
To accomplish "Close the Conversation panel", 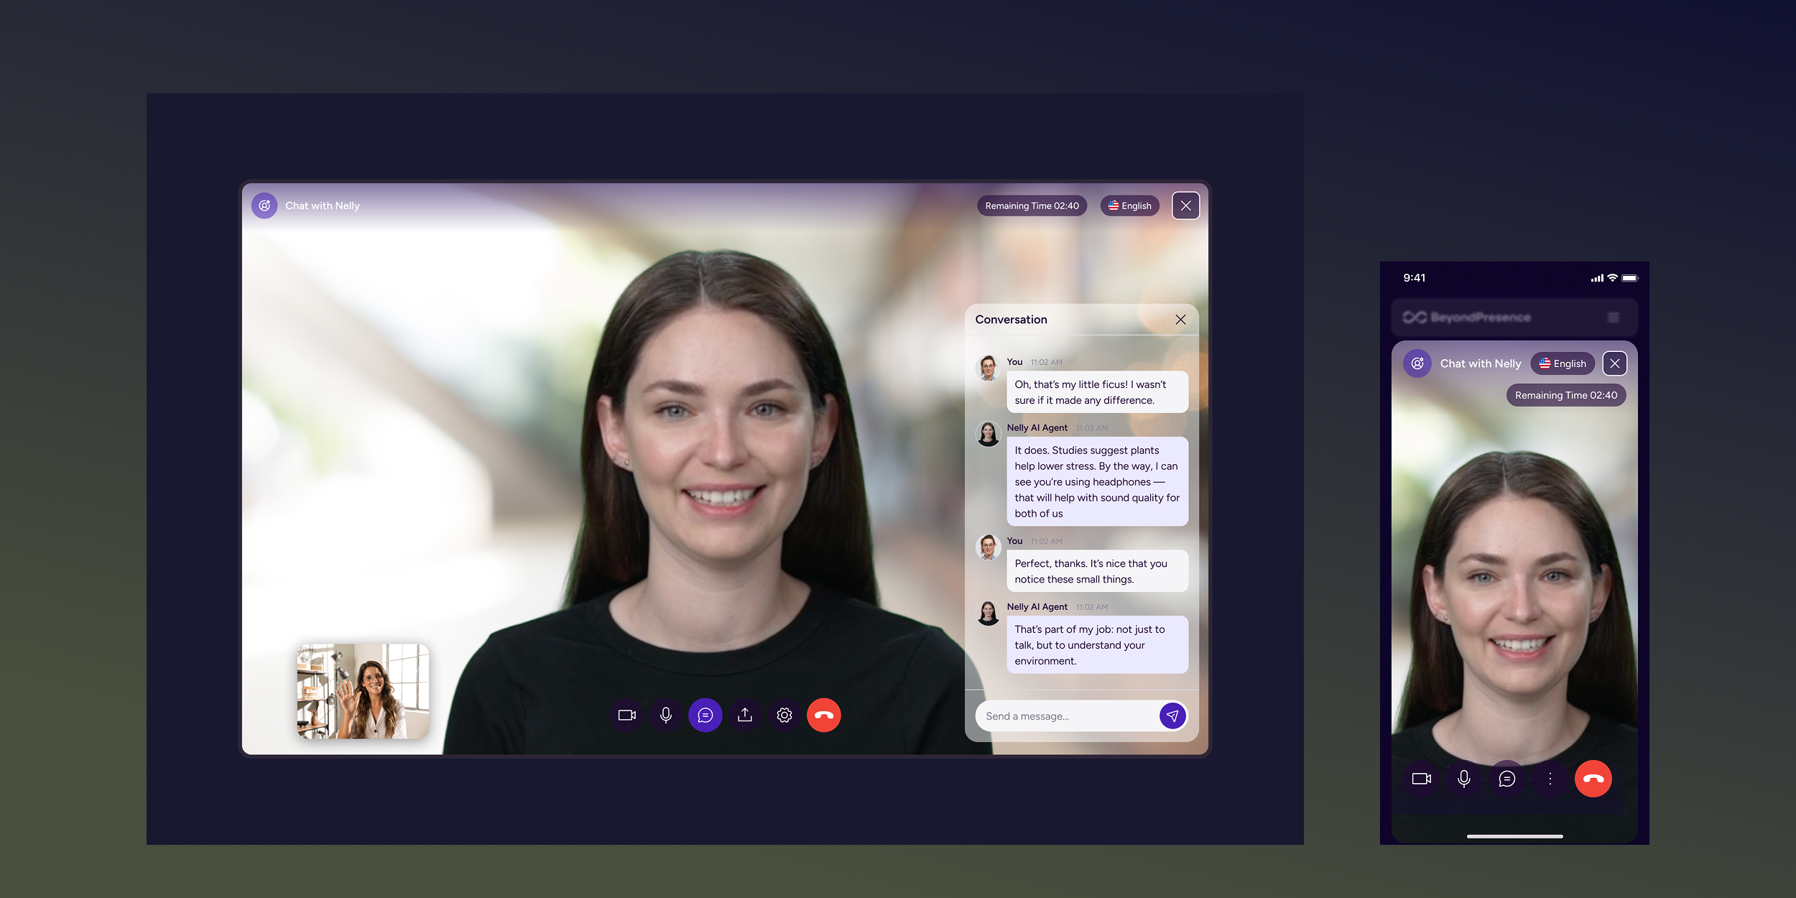I will (1180, 320).
